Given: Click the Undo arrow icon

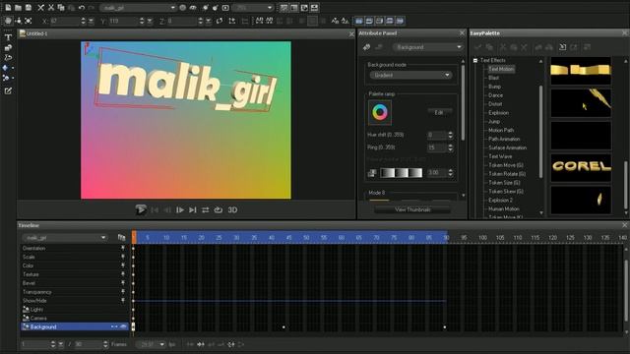Looking at the screenshot, I should click(82, 8).
